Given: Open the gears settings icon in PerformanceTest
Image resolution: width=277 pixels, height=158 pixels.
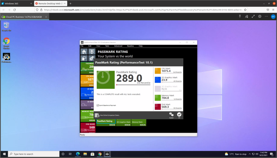Looking at the screenshot, I should pos(92,58).
